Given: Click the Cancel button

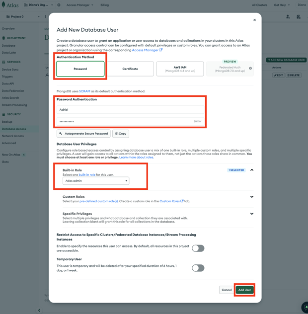Looking at the screenshot, I should [x=227, y=290].
